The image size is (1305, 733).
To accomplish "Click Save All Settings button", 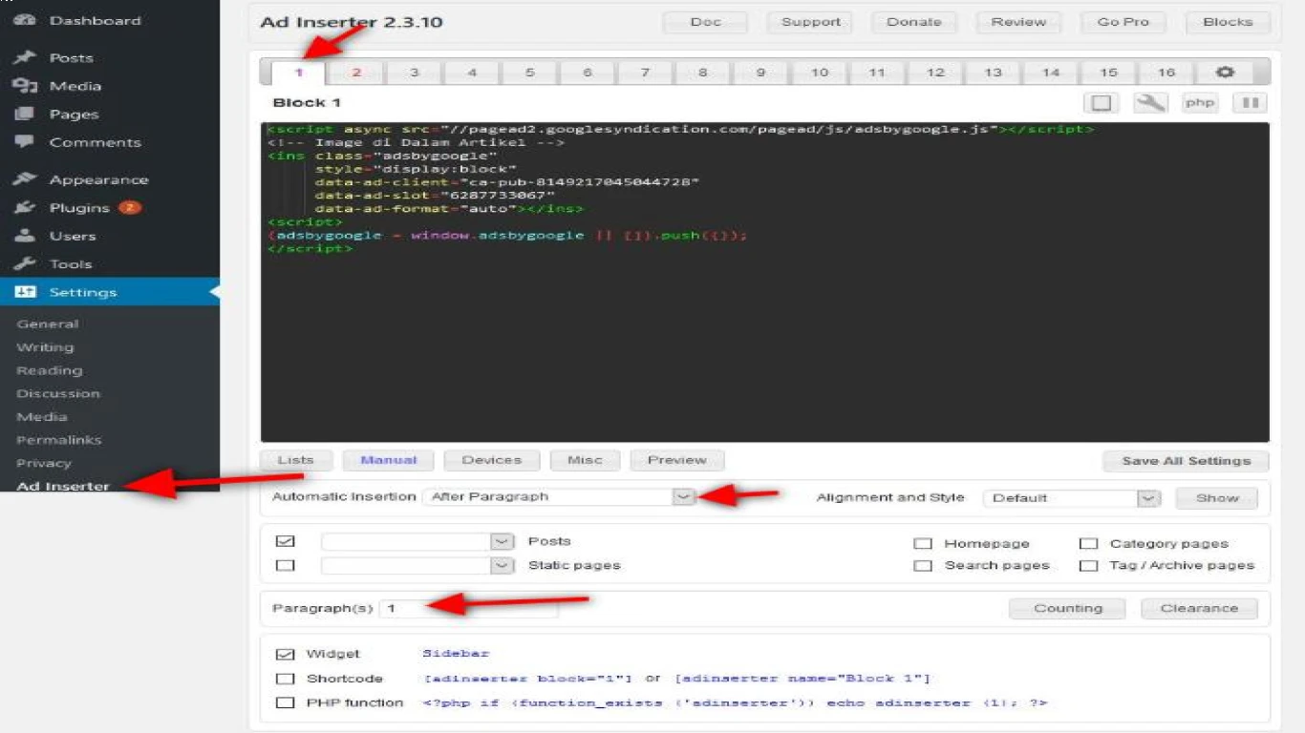I will tap(1186, 461).
